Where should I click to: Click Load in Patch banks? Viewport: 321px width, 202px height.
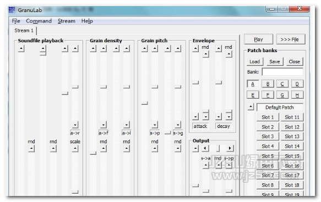point(254,61)
